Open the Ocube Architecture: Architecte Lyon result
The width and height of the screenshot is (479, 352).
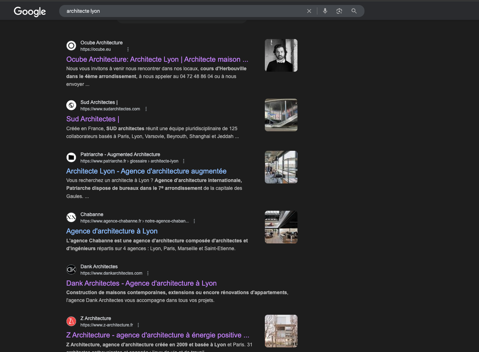coord(157,60)
